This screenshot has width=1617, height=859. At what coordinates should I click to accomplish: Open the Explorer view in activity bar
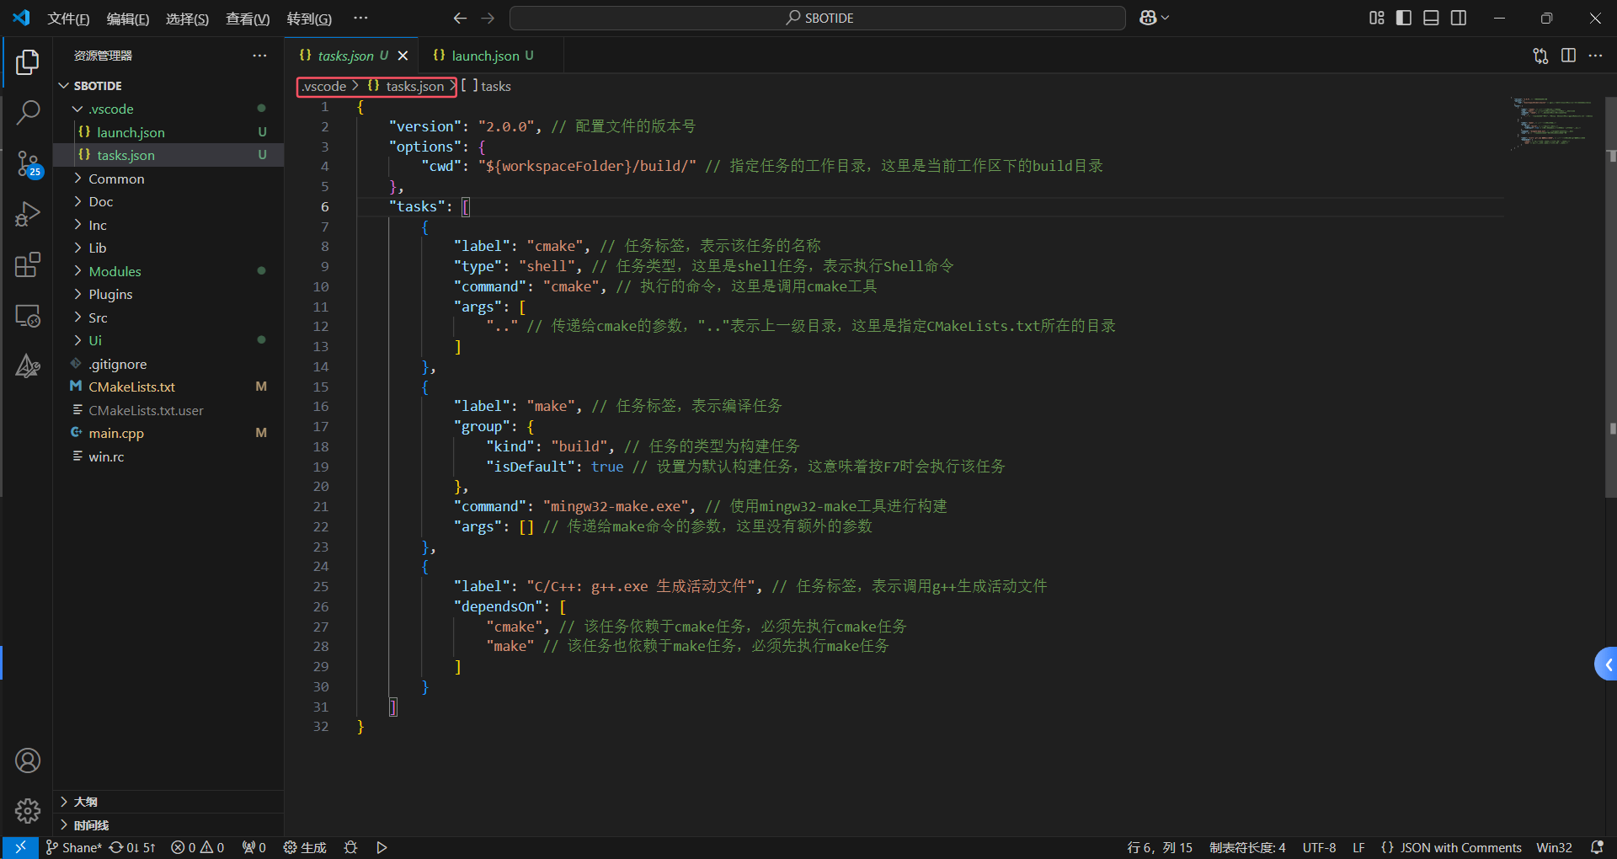[28, 62]
